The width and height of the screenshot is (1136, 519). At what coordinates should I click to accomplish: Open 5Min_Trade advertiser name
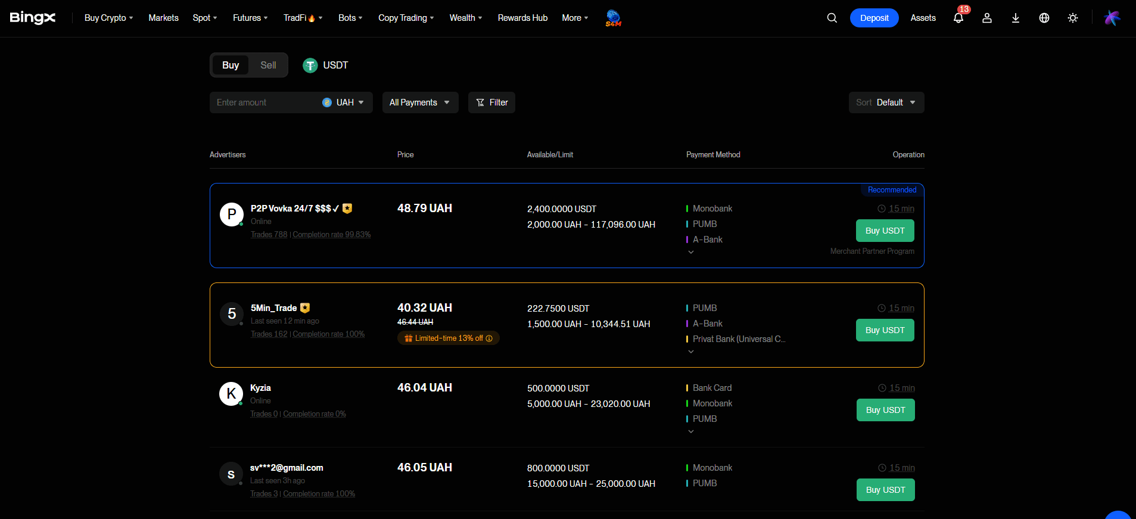coord(273,308)
